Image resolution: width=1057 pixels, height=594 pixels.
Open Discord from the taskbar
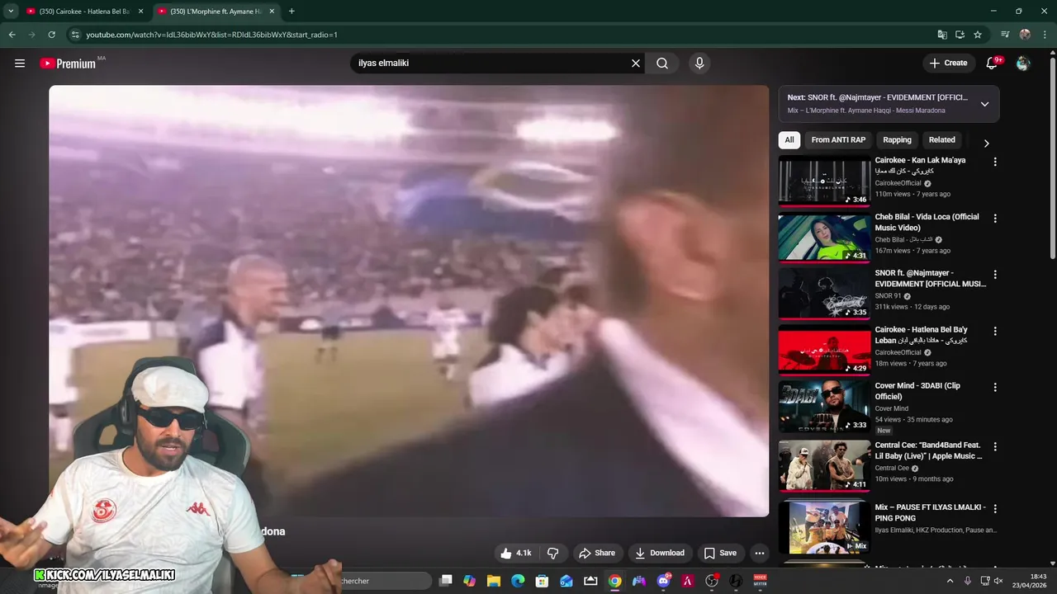[x=663, y=581]
